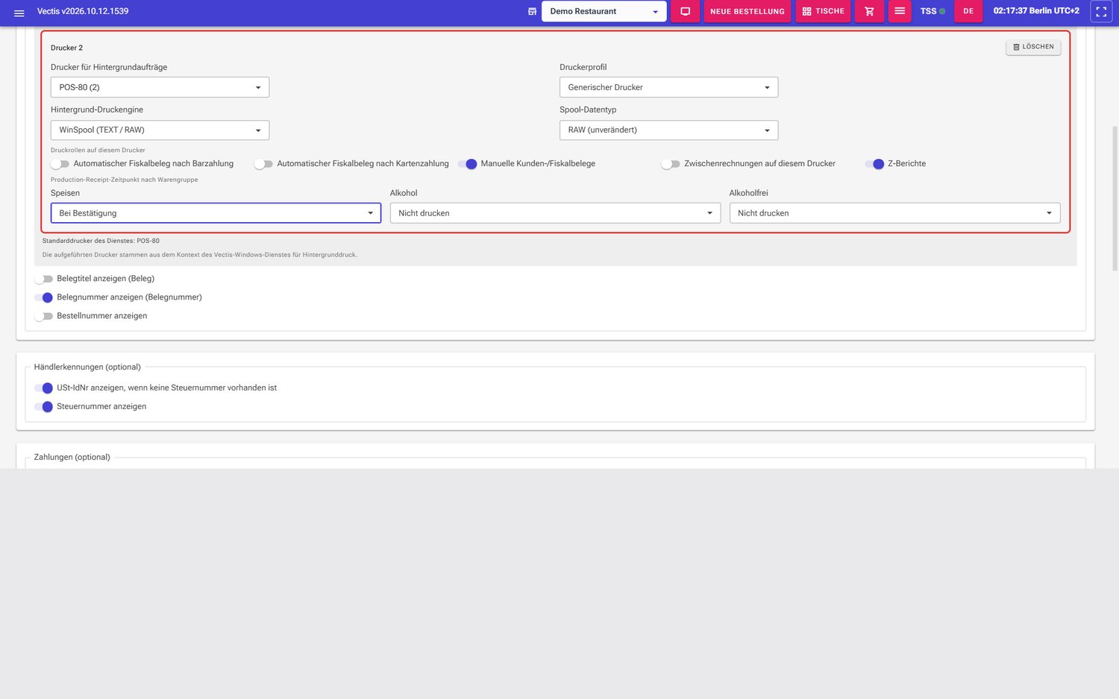Open the Demo Restaurant selector
Image resolution: width=1119 pixels, height=699 pixels.
point(604,11)
